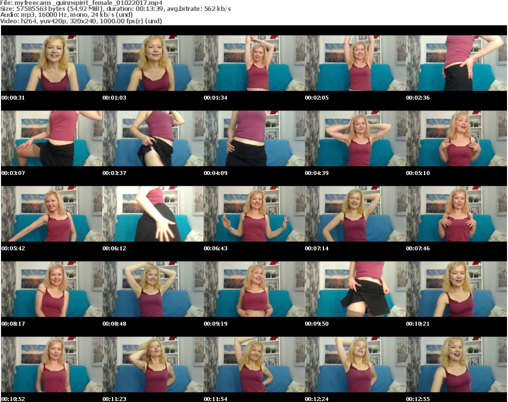The height and width of the screenshot is (402, 508).
Task: Click the thumbnail frame at 00:04:39
Action: (355, 138)
